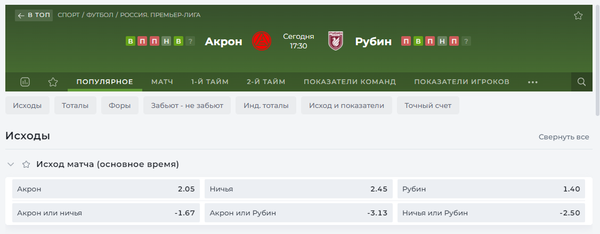Open search using the magnifier icon

tap(582, 82)
